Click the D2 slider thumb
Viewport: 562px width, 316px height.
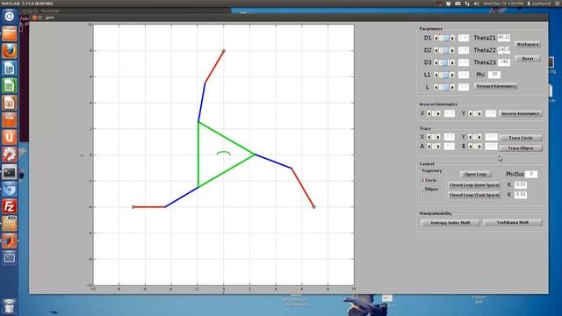click(x=445, y=51)
